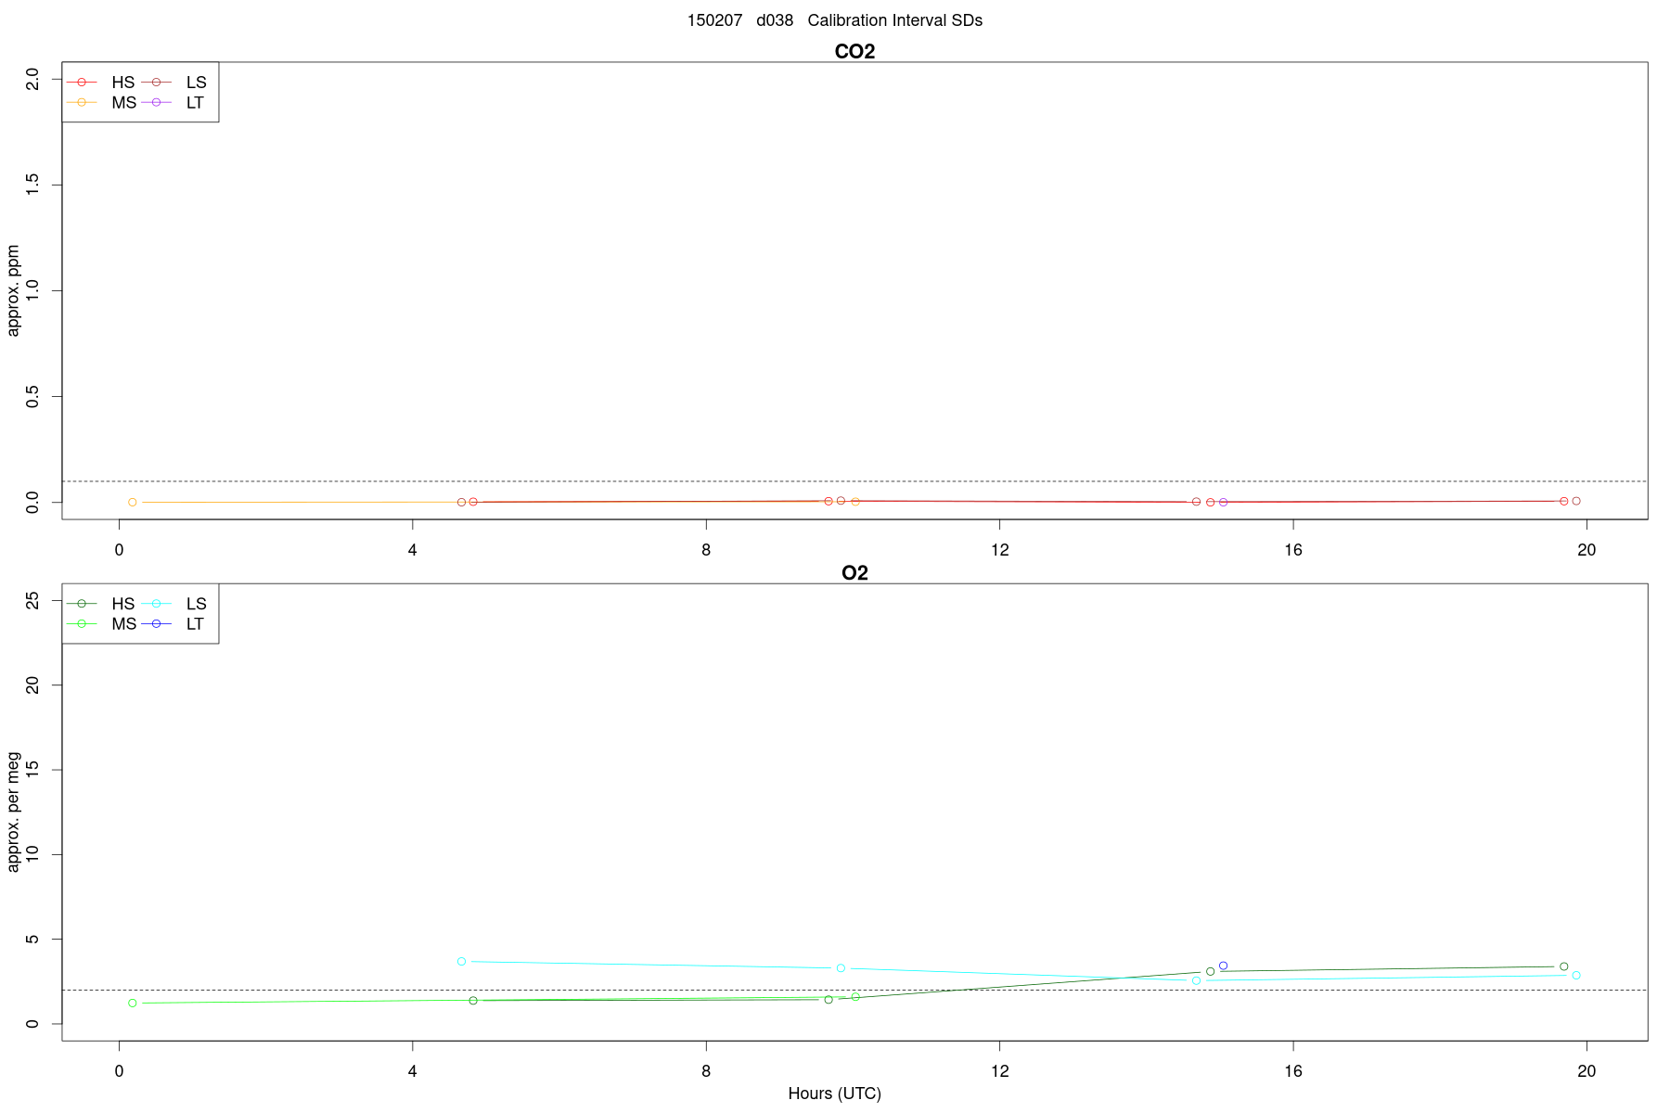Click HS entry in CO2 legend
This screenshot has width=1670, height=1113.
101,83
